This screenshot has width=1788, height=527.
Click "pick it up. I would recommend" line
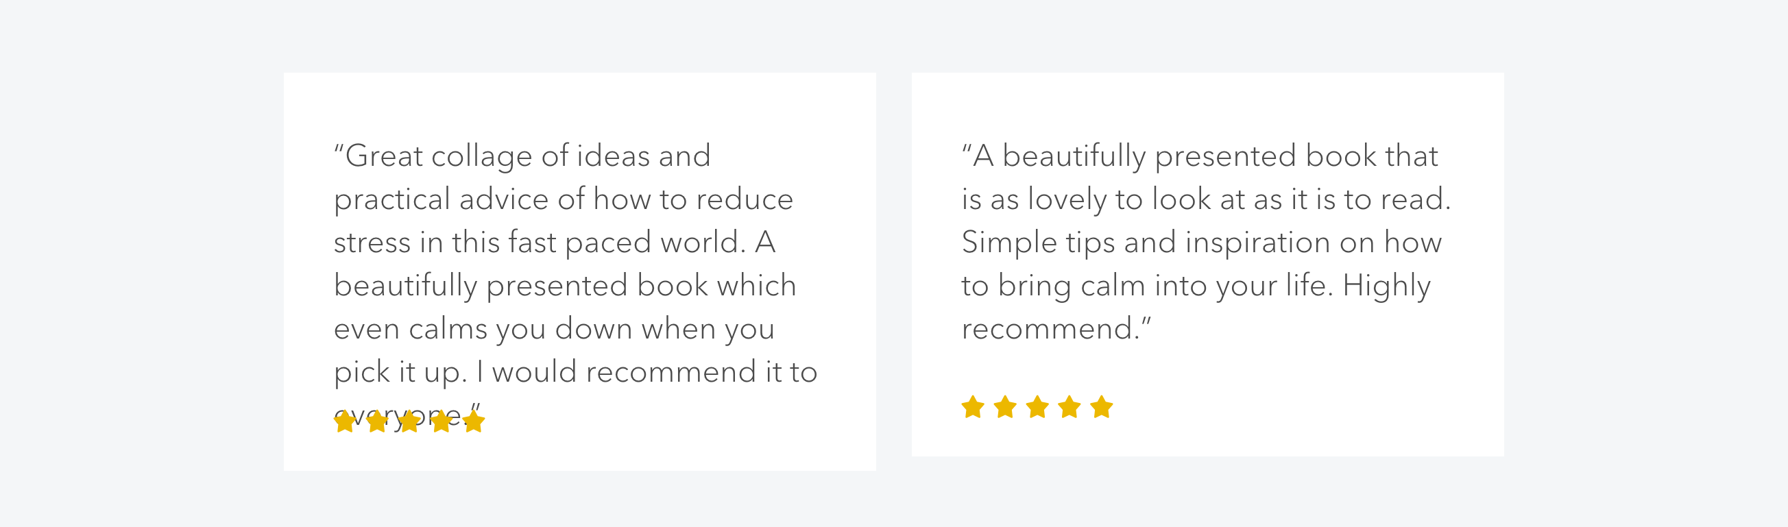[x=576, y=373]
